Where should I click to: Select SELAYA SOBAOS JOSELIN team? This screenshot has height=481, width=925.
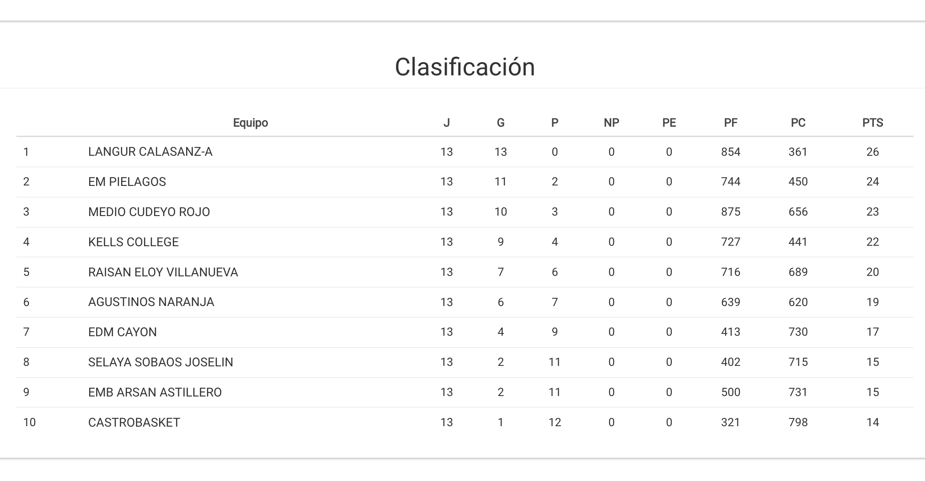pyautogui.click(x=160, y=362)
